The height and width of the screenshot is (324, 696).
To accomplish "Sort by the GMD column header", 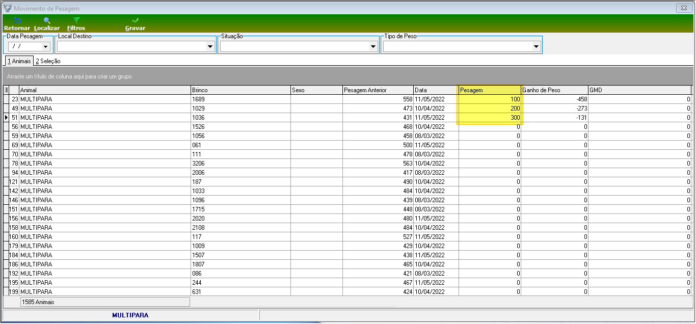I will coord(640,90).
